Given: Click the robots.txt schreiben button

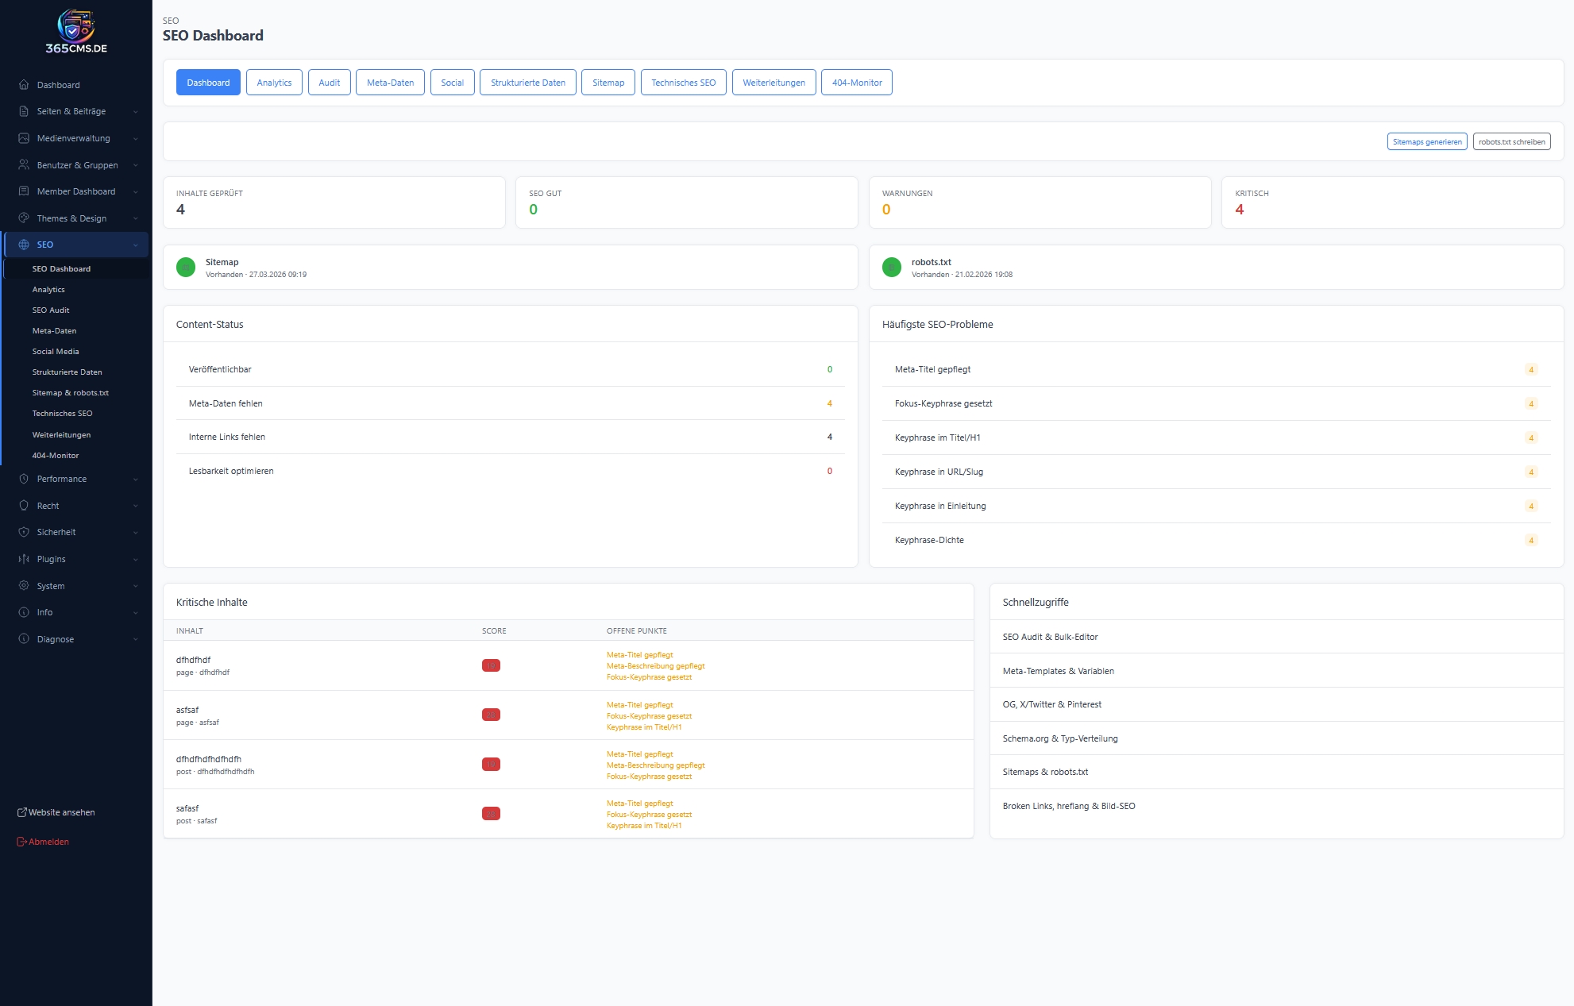Looking at the screenshot, I should 1511,142.
